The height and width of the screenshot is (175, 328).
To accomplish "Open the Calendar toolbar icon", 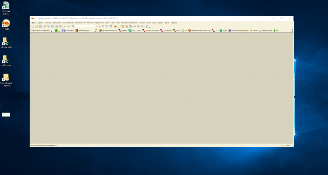I will [x=126, y=26].
